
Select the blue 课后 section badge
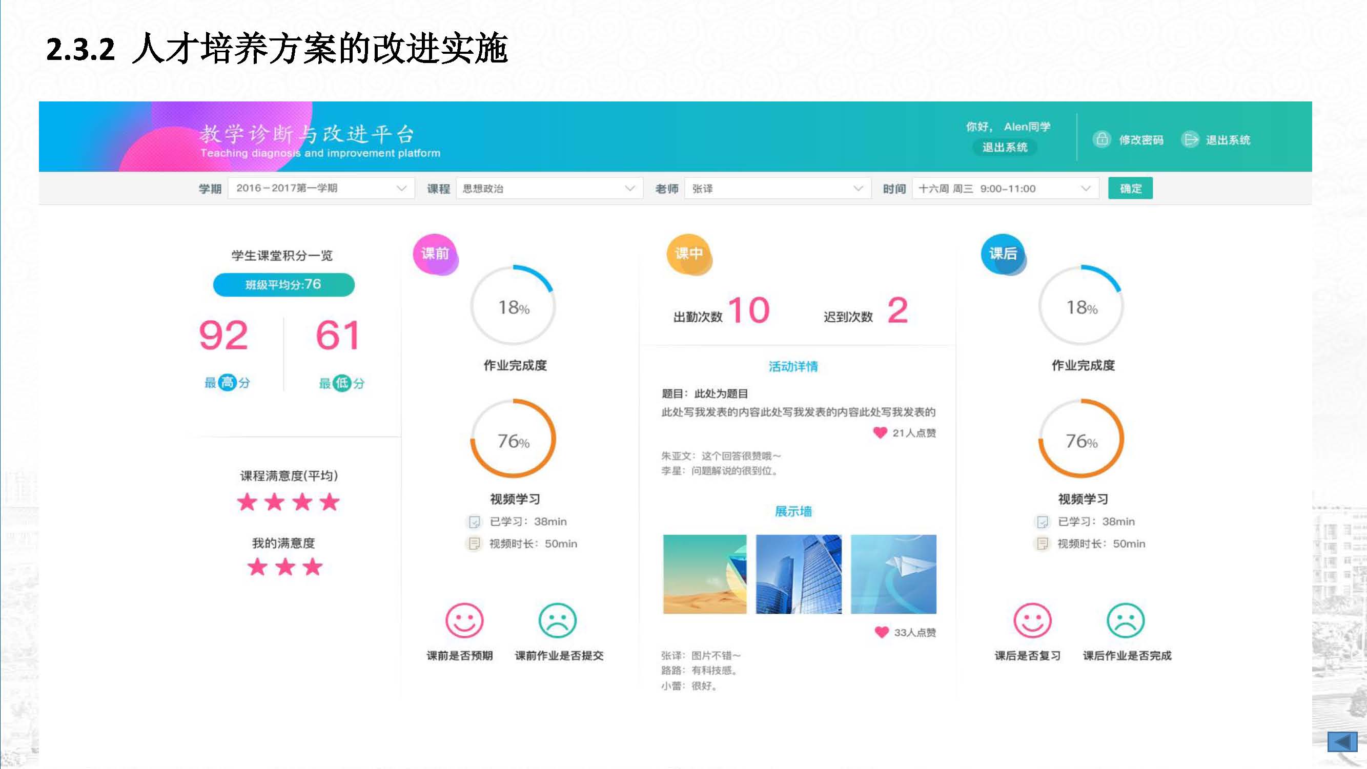1003,254
